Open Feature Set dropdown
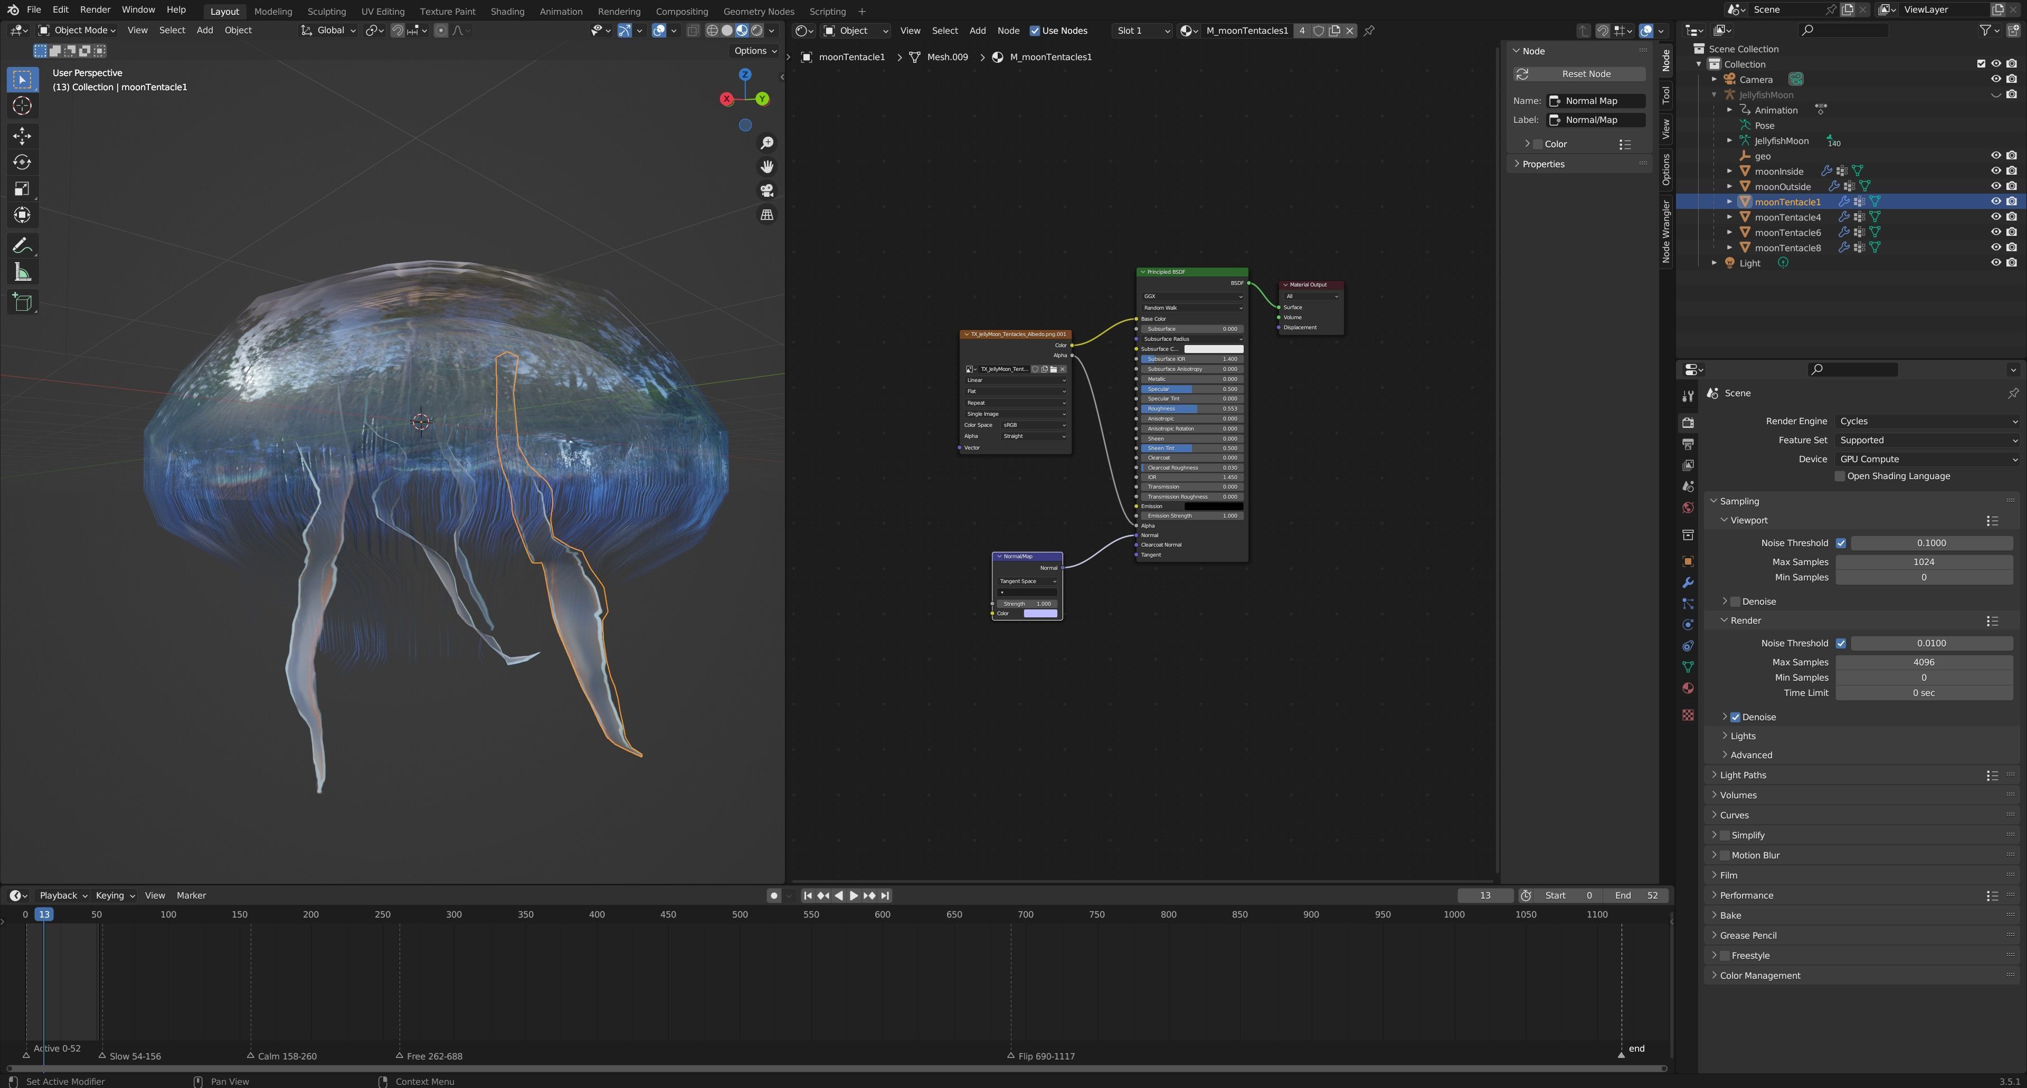2027x1088 pixels. coord(1928,440)
